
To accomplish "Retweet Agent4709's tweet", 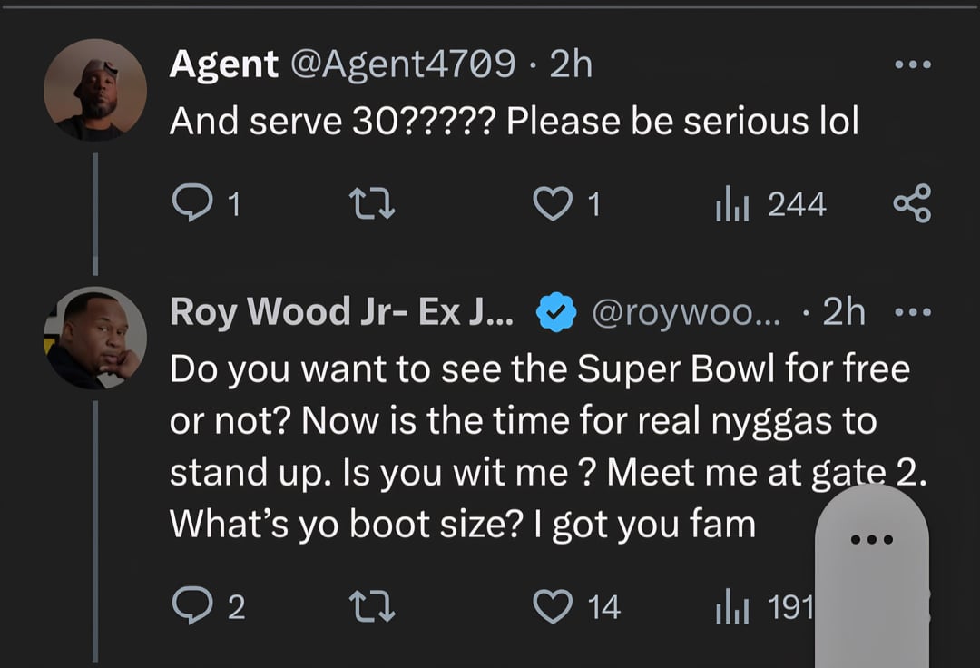I will click(x=373, y=204).
